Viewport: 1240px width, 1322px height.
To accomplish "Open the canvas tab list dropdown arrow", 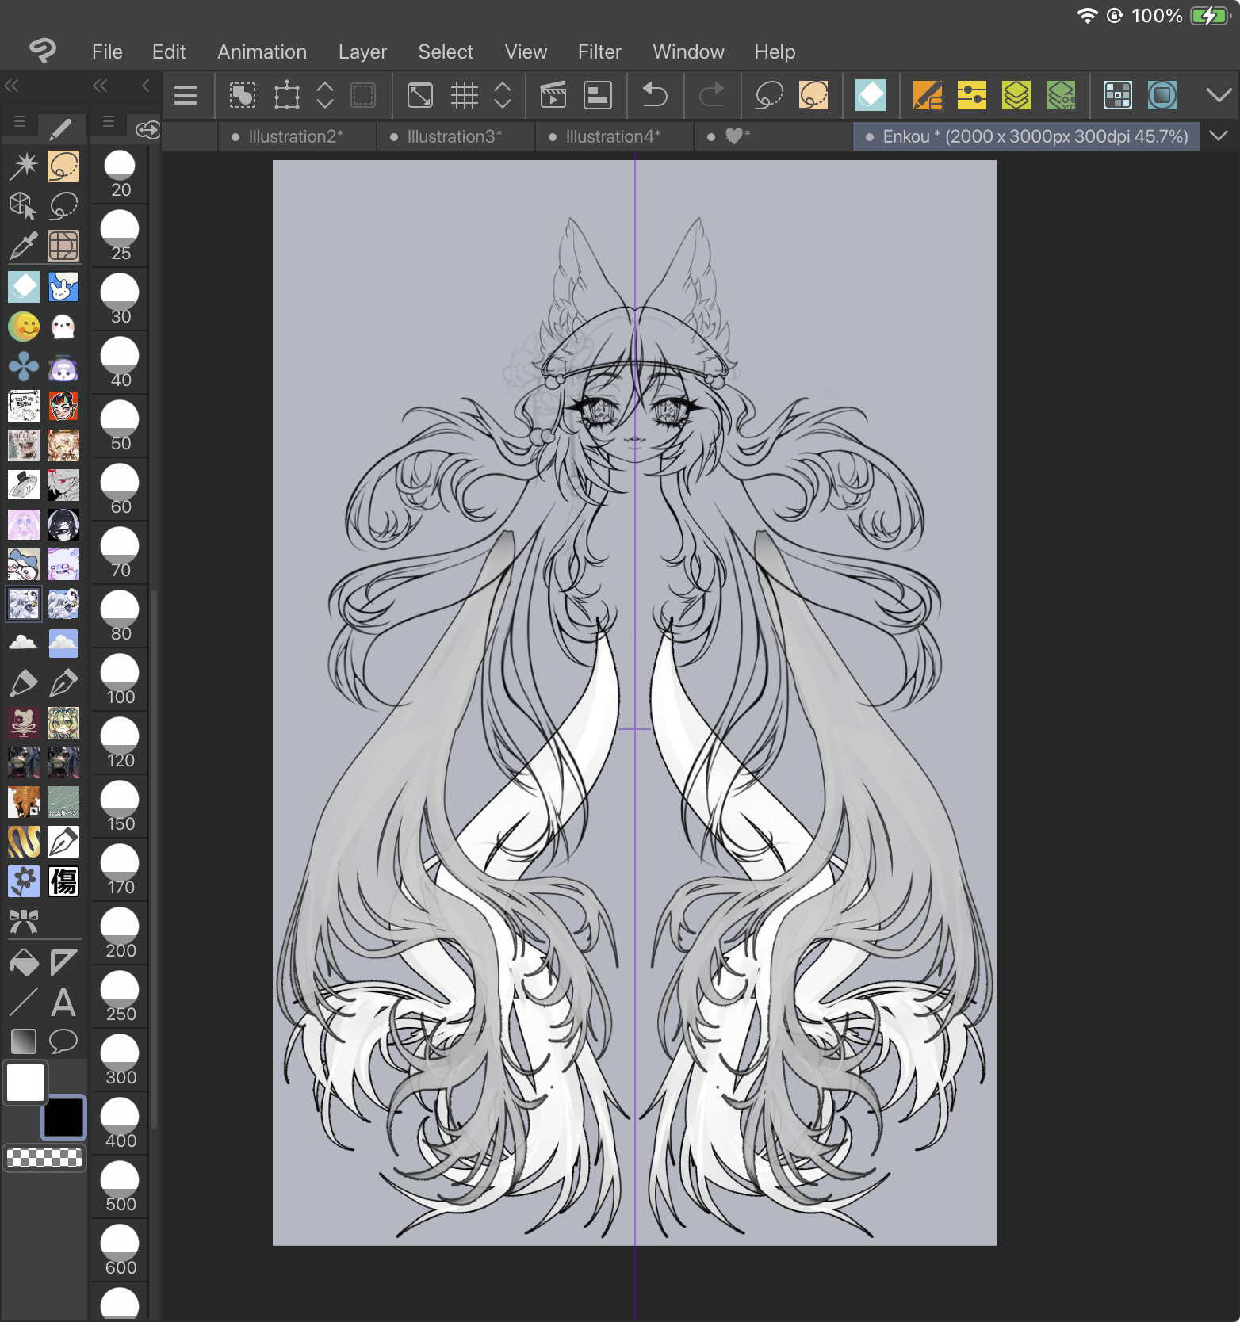I will [1219, 136].
